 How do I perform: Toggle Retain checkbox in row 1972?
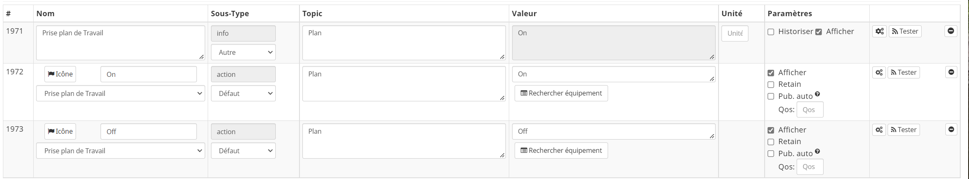(771, 85)
